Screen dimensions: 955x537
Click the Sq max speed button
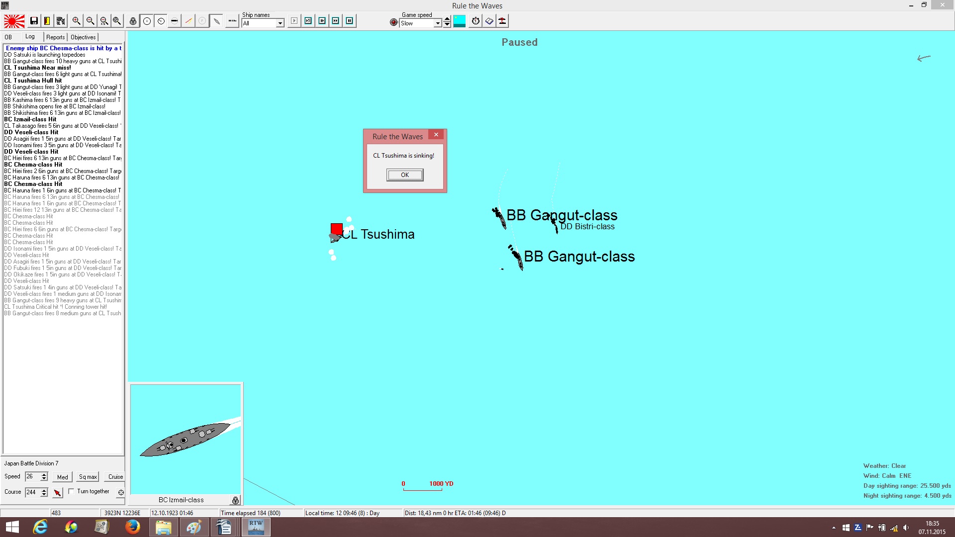tap(88, 477)
